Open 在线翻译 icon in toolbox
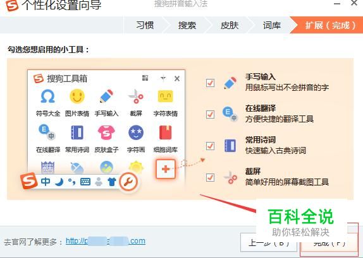The height and width of the screenshot is (258, 363). tap(47, 132)
